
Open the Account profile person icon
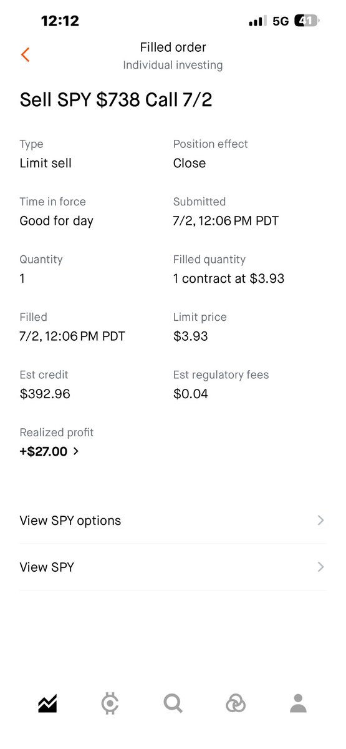tap(299, 703)
